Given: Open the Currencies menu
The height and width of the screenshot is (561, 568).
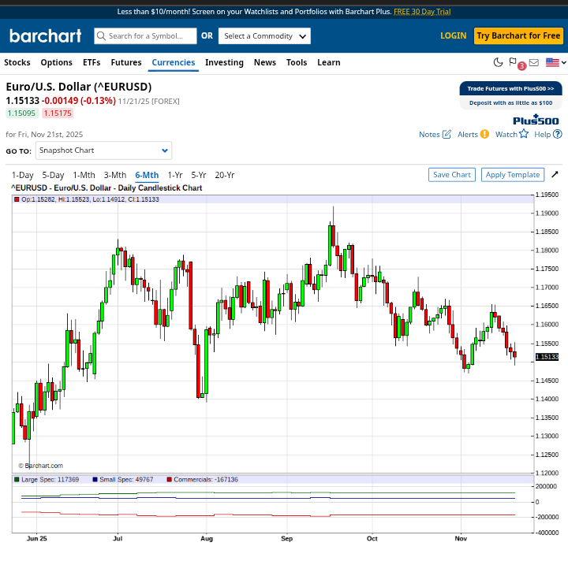Looking at the screenshot, I should tap(173, 62).
